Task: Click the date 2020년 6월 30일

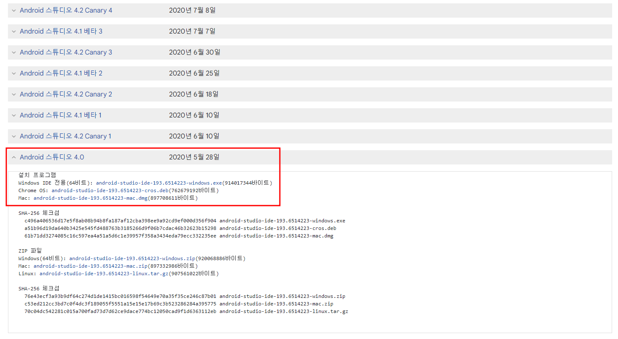Action: click(x=195, y=52)
